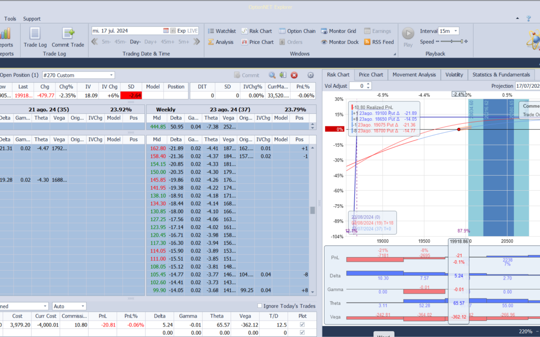Jump back with the double-left arrow

coord(94,42)
